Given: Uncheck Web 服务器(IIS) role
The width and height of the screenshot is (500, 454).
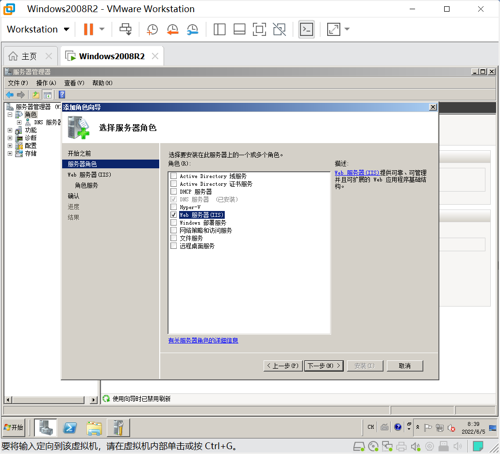Looking at the screenshot, I should (x=173, y=215).
